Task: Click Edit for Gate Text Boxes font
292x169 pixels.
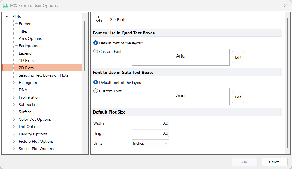Action: pyautogui.click(x=238, y=97)
